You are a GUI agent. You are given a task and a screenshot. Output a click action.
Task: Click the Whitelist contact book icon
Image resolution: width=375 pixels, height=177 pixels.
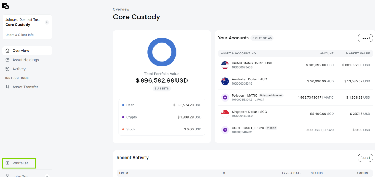tap(8, 163)
